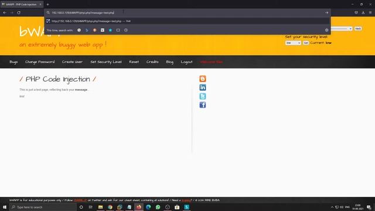375x211 pixels.
Task: Open the security level dropdown
Action: click(293, 43)
